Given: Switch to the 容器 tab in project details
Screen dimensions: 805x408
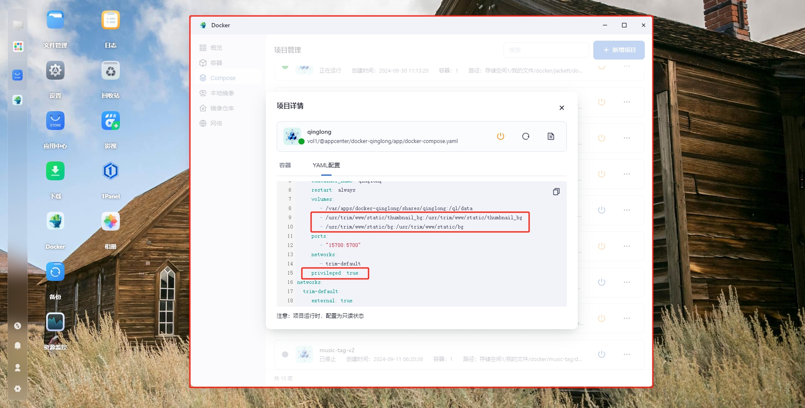Looking at the screenshot, I should 285,165.
